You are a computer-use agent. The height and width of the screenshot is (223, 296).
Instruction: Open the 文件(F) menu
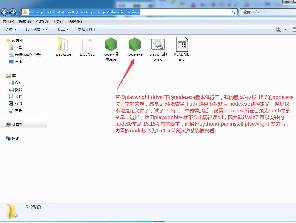[8, 22]
